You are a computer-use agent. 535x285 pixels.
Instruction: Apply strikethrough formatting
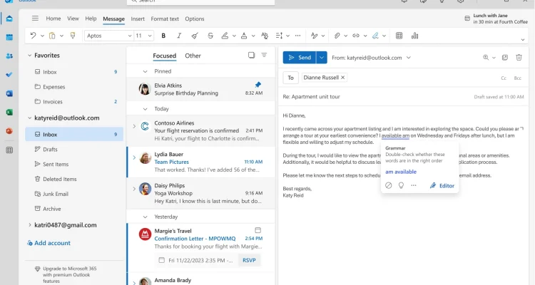(x=210, y=36)
